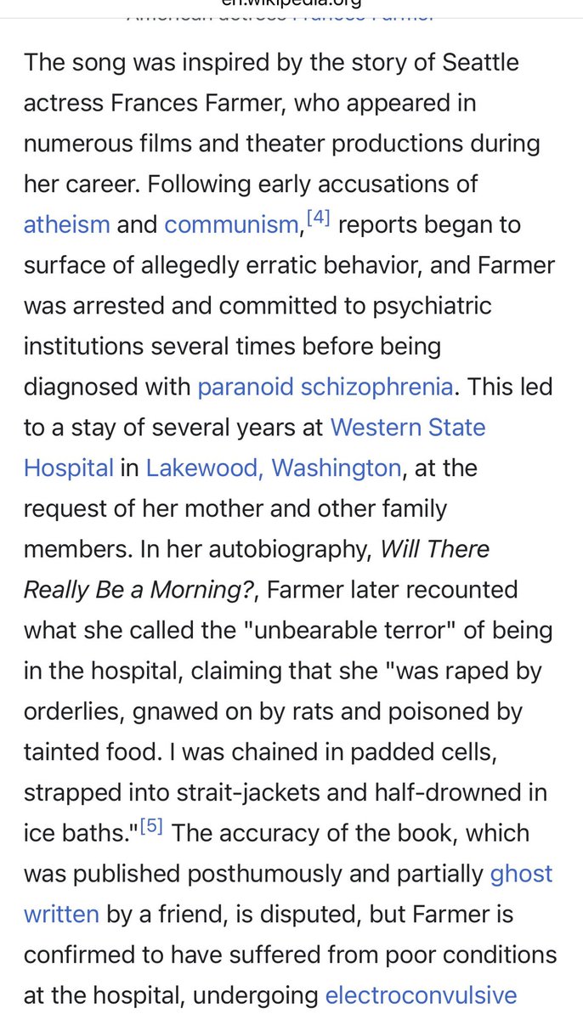Follow the electroconvulsive link
Viewport: 583px width, 1020px height.
421,994
